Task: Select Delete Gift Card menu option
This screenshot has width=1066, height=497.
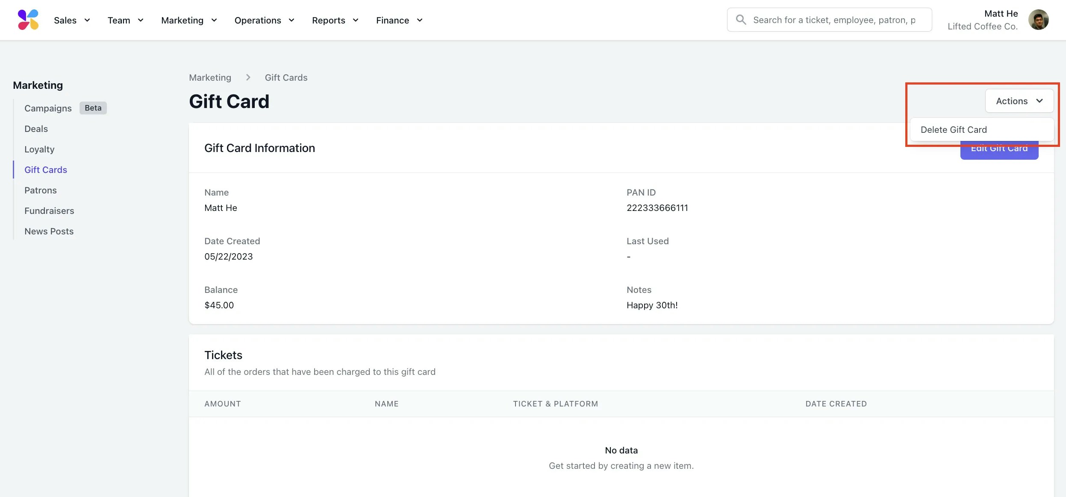Action: click(x=954, y=130)
